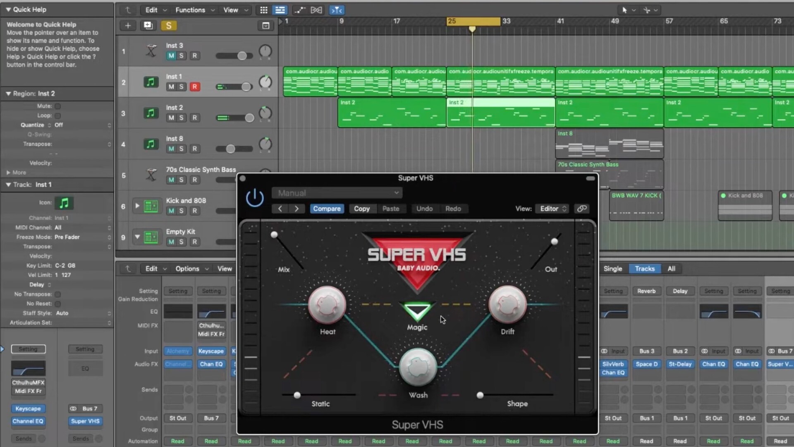Collapse the Track: Inst 1 section
This screenshot has height=447, width=794.
[x=8, y=185]
